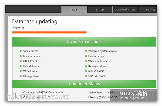Click the bullet beside Windows system drivers
Viewport: 162px width, 106px height.
[x=86, y=51]
